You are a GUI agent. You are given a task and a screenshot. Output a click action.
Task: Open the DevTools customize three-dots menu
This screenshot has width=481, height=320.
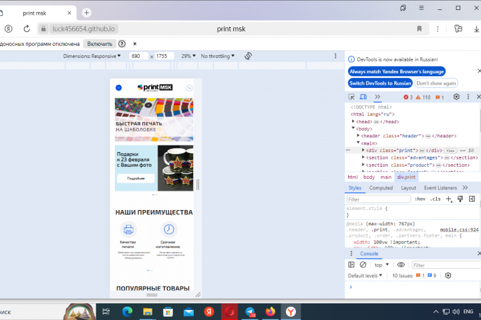point(468,97)
